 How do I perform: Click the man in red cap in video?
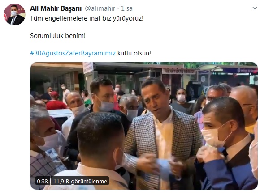pyautogui.click(x=55, y=101)
